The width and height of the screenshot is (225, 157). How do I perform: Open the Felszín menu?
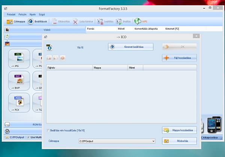[x=22, y=15]
